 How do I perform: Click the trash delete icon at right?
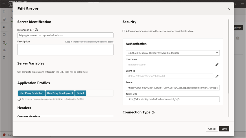(238, 38)
